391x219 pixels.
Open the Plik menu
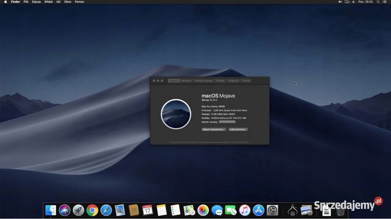coord(26,2)
